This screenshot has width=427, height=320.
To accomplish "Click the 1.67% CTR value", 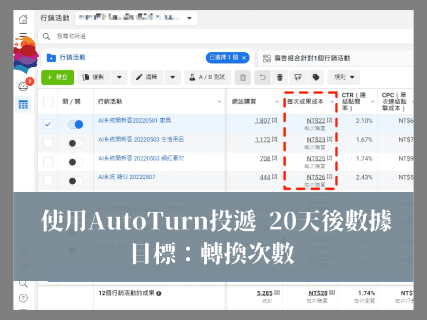I will click(364, 140).
